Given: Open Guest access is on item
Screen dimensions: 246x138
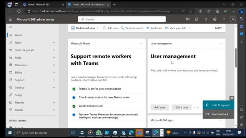Looking at the screenshot, I should coord(91,106).
